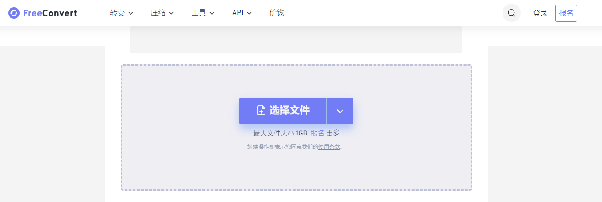Open the 工具 menu
This screenshot has width=602, height=202.
click(203, 13)
